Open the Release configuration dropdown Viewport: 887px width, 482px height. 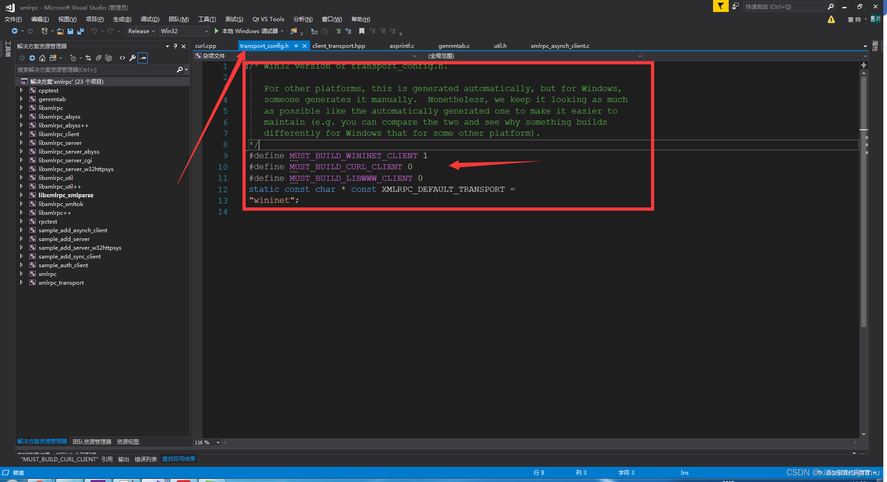(x=141, y=31)
